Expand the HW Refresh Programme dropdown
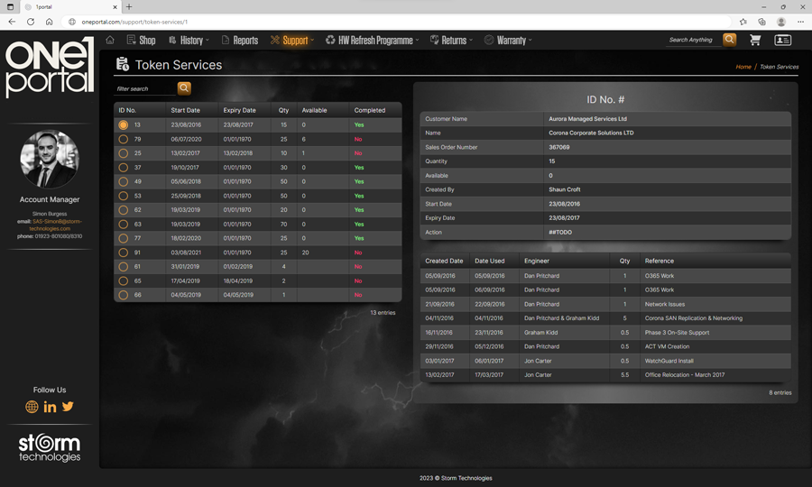The image size is (812, 487). click(x=373, y=41)
